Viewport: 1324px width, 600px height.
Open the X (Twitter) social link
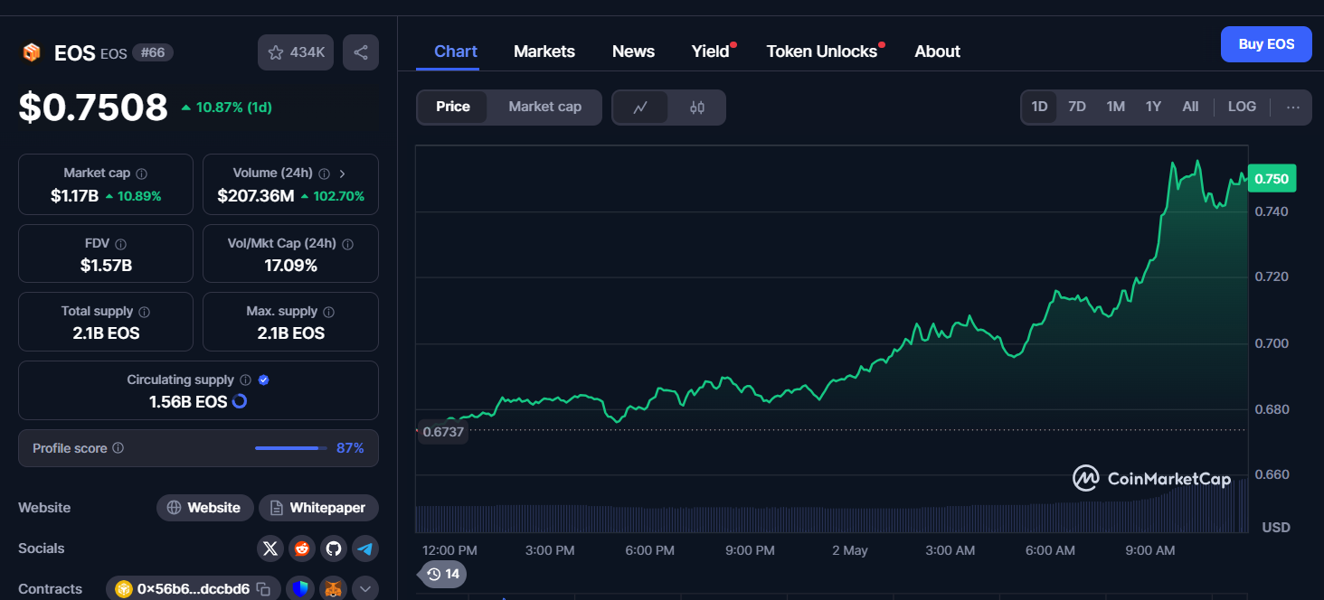click(270, 548)
